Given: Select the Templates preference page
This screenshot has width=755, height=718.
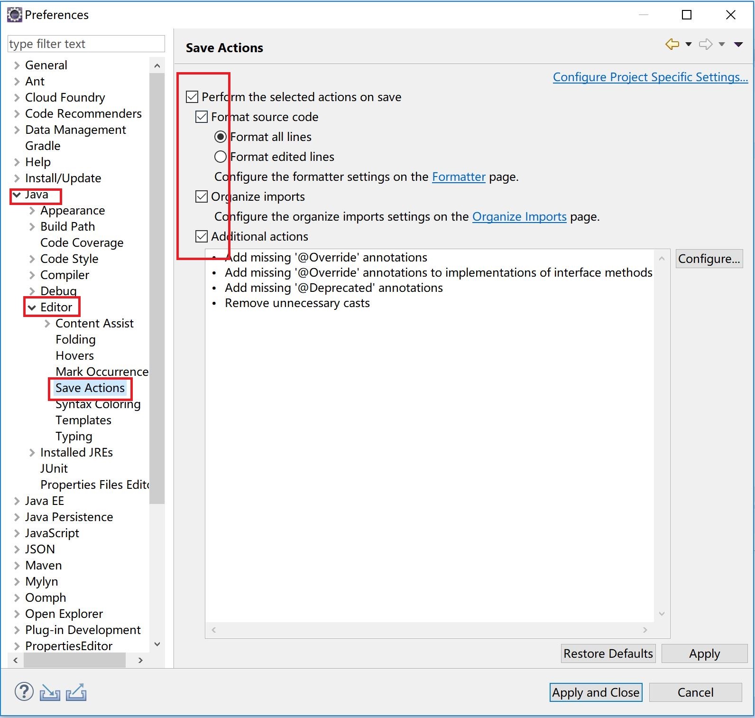Looking at the screenshot, I should pos(83,420).
